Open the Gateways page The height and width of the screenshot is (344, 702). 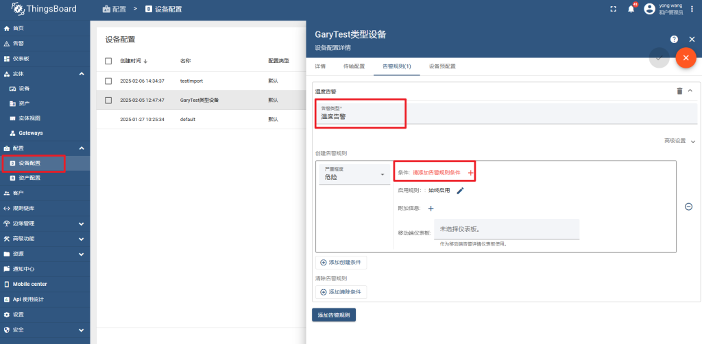pyautogui.click(x=45, y=133)
